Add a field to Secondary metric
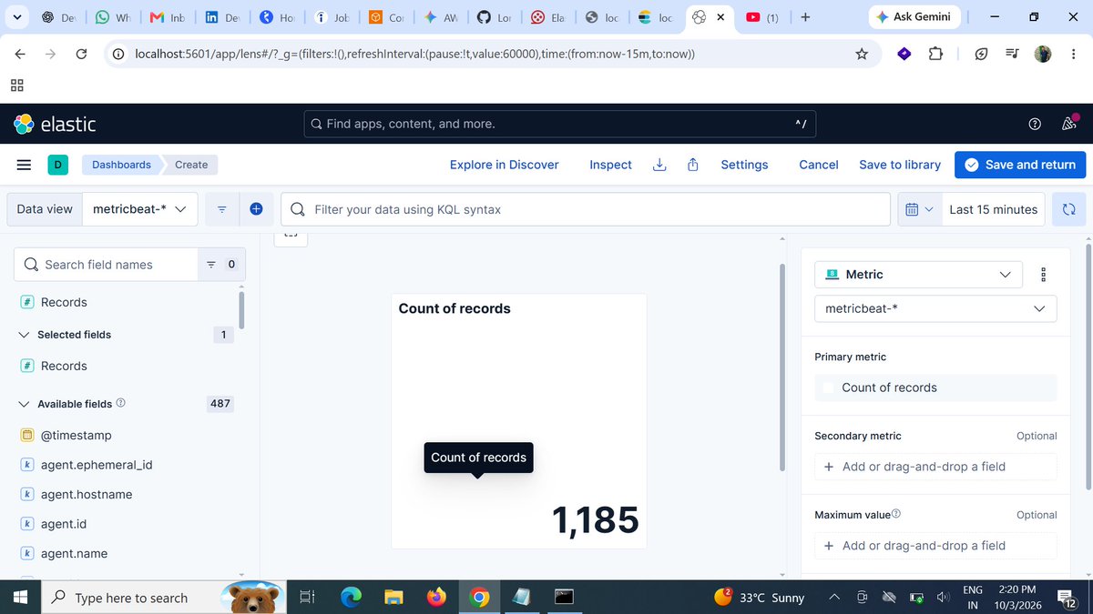 click(935, 467)
